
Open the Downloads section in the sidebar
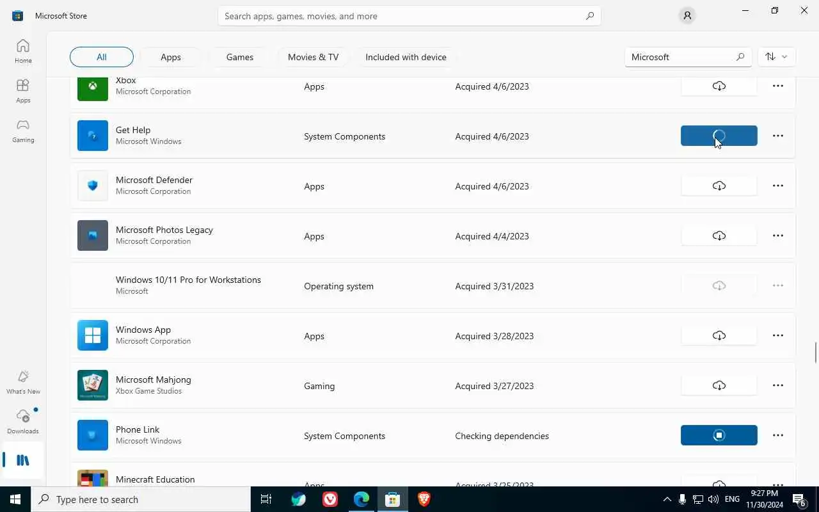click(23, 422)
